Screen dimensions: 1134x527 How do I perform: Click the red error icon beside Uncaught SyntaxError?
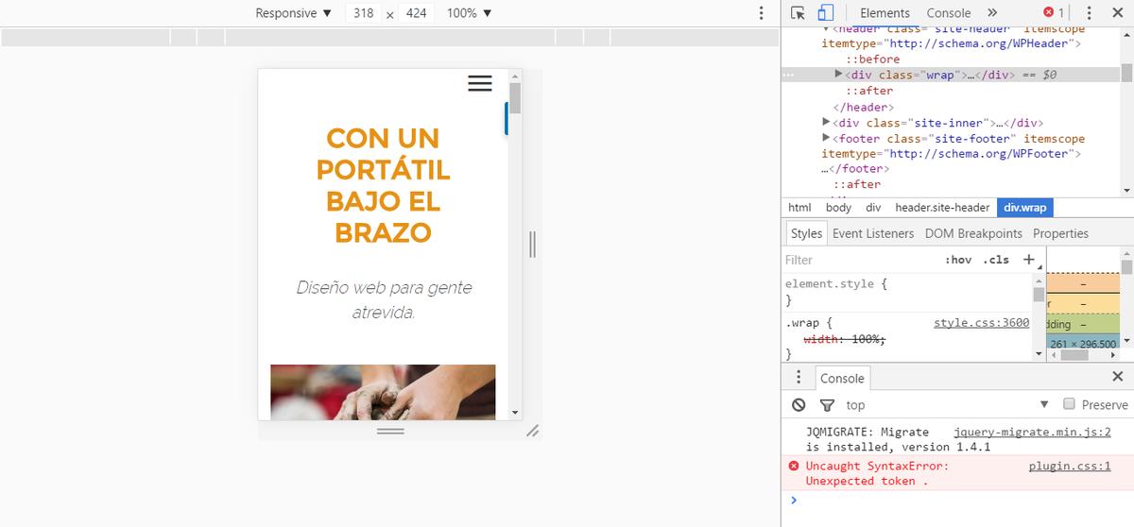tap(794, 466)
